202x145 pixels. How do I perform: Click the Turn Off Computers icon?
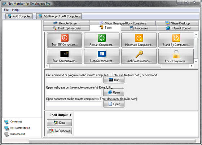coord(65,38)
